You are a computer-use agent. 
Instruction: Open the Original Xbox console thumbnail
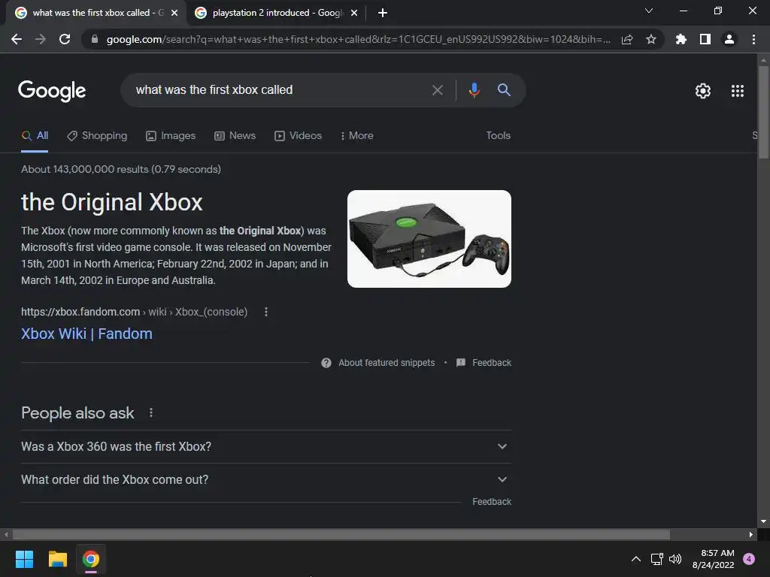pyautogui.click(x=429, y=239)
